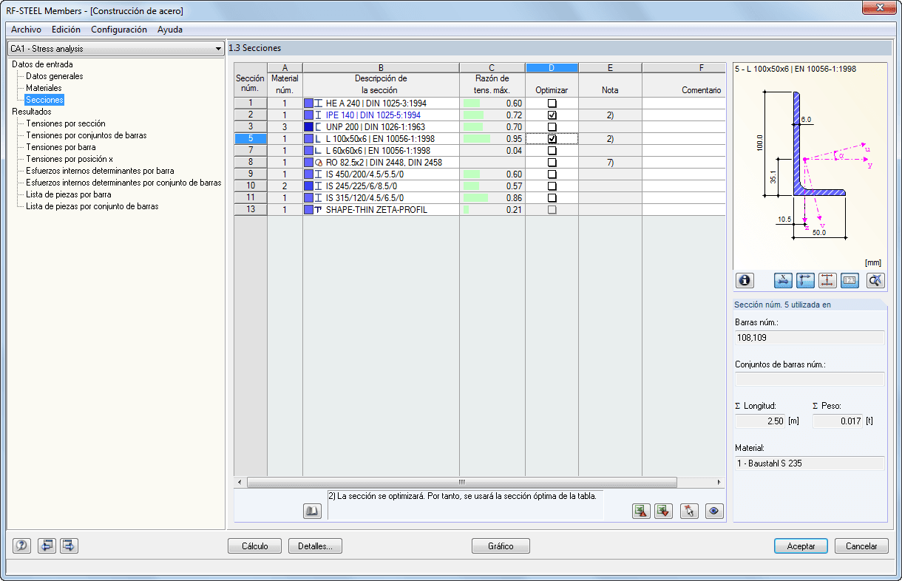Click the Gráfico button

[x=501, y=546]
